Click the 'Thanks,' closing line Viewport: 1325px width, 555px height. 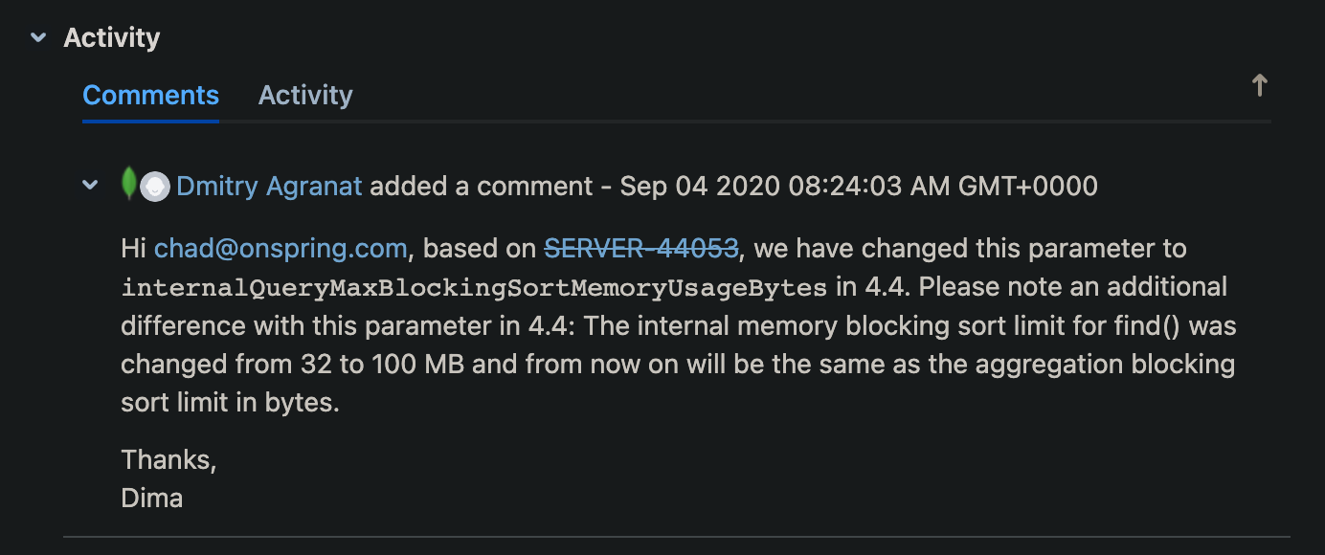point(168,460)
